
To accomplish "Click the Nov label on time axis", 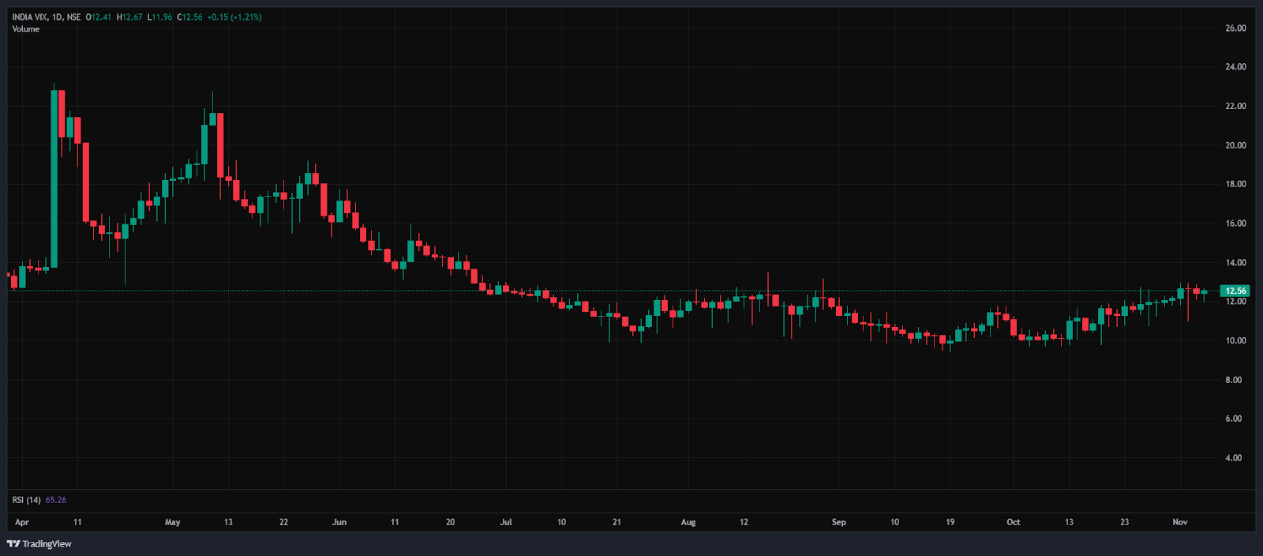I will (x=1180, y=522).
